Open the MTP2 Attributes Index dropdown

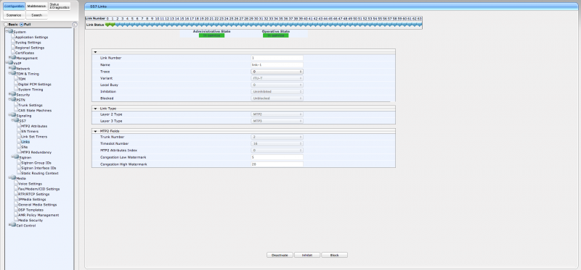277,151
